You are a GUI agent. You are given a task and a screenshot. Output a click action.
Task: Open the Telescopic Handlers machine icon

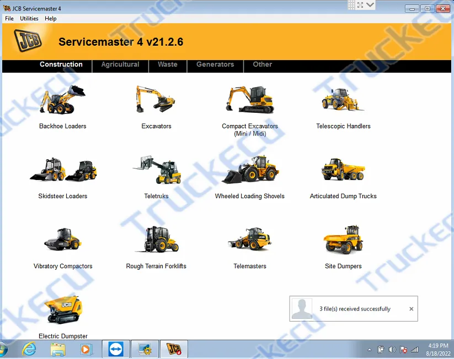[343, 100]
